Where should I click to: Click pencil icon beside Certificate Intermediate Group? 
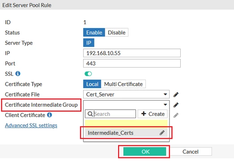pyautogui.click(x=176, y=105)
